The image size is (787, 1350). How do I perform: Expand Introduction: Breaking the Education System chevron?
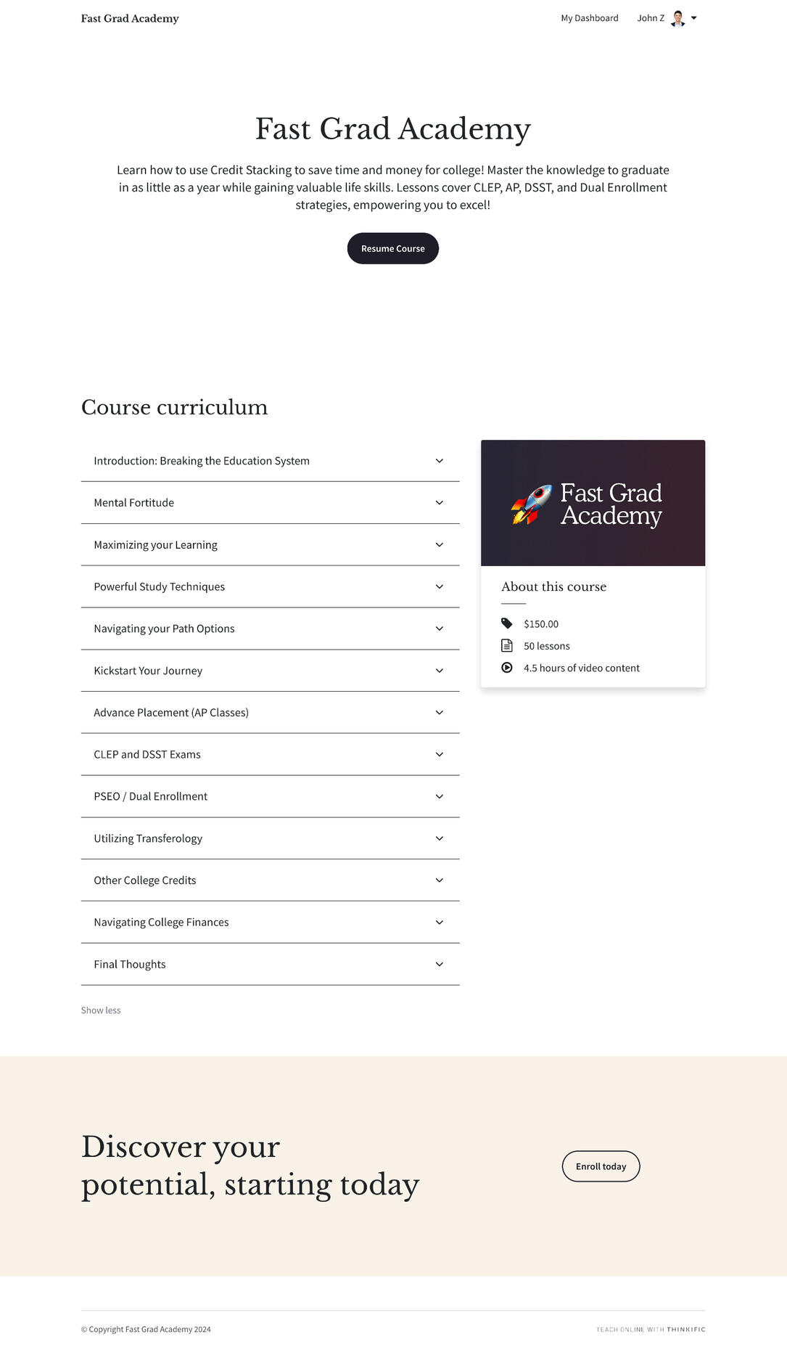pos(440,461)
